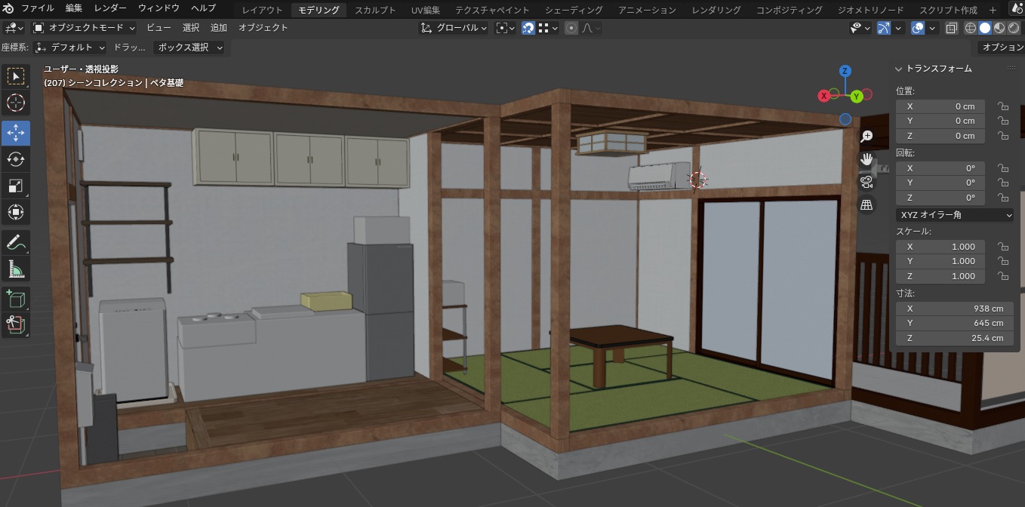Screen dimensions: 1025x507
Task: Select the Cursor tool in the toolbar
Action: (x=15, y=103)
